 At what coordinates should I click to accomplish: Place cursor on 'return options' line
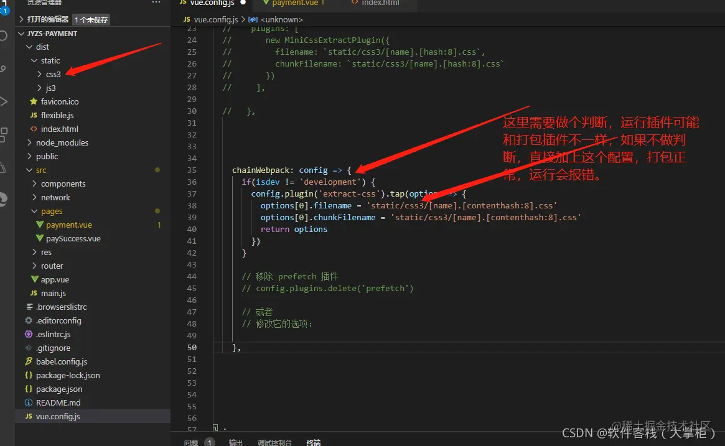click(294, 230)
